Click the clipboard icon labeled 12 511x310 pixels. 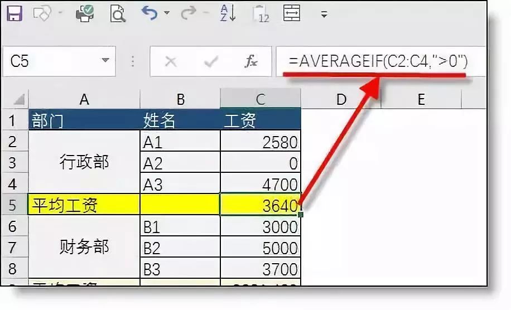pos(262,14)
